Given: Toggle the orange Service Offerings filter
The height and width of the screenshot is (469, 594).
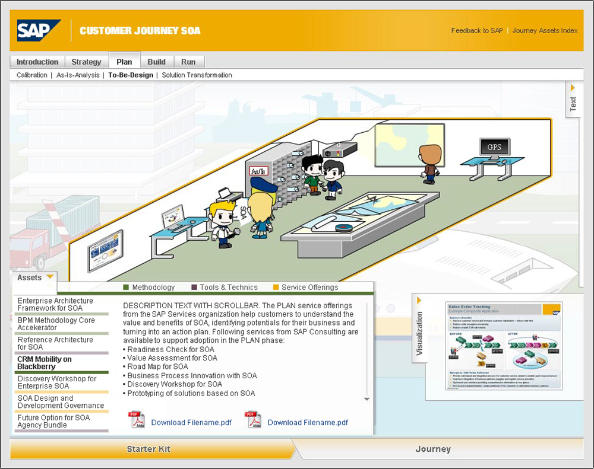Looking at the screenshot, I should [x=276, y=288].
